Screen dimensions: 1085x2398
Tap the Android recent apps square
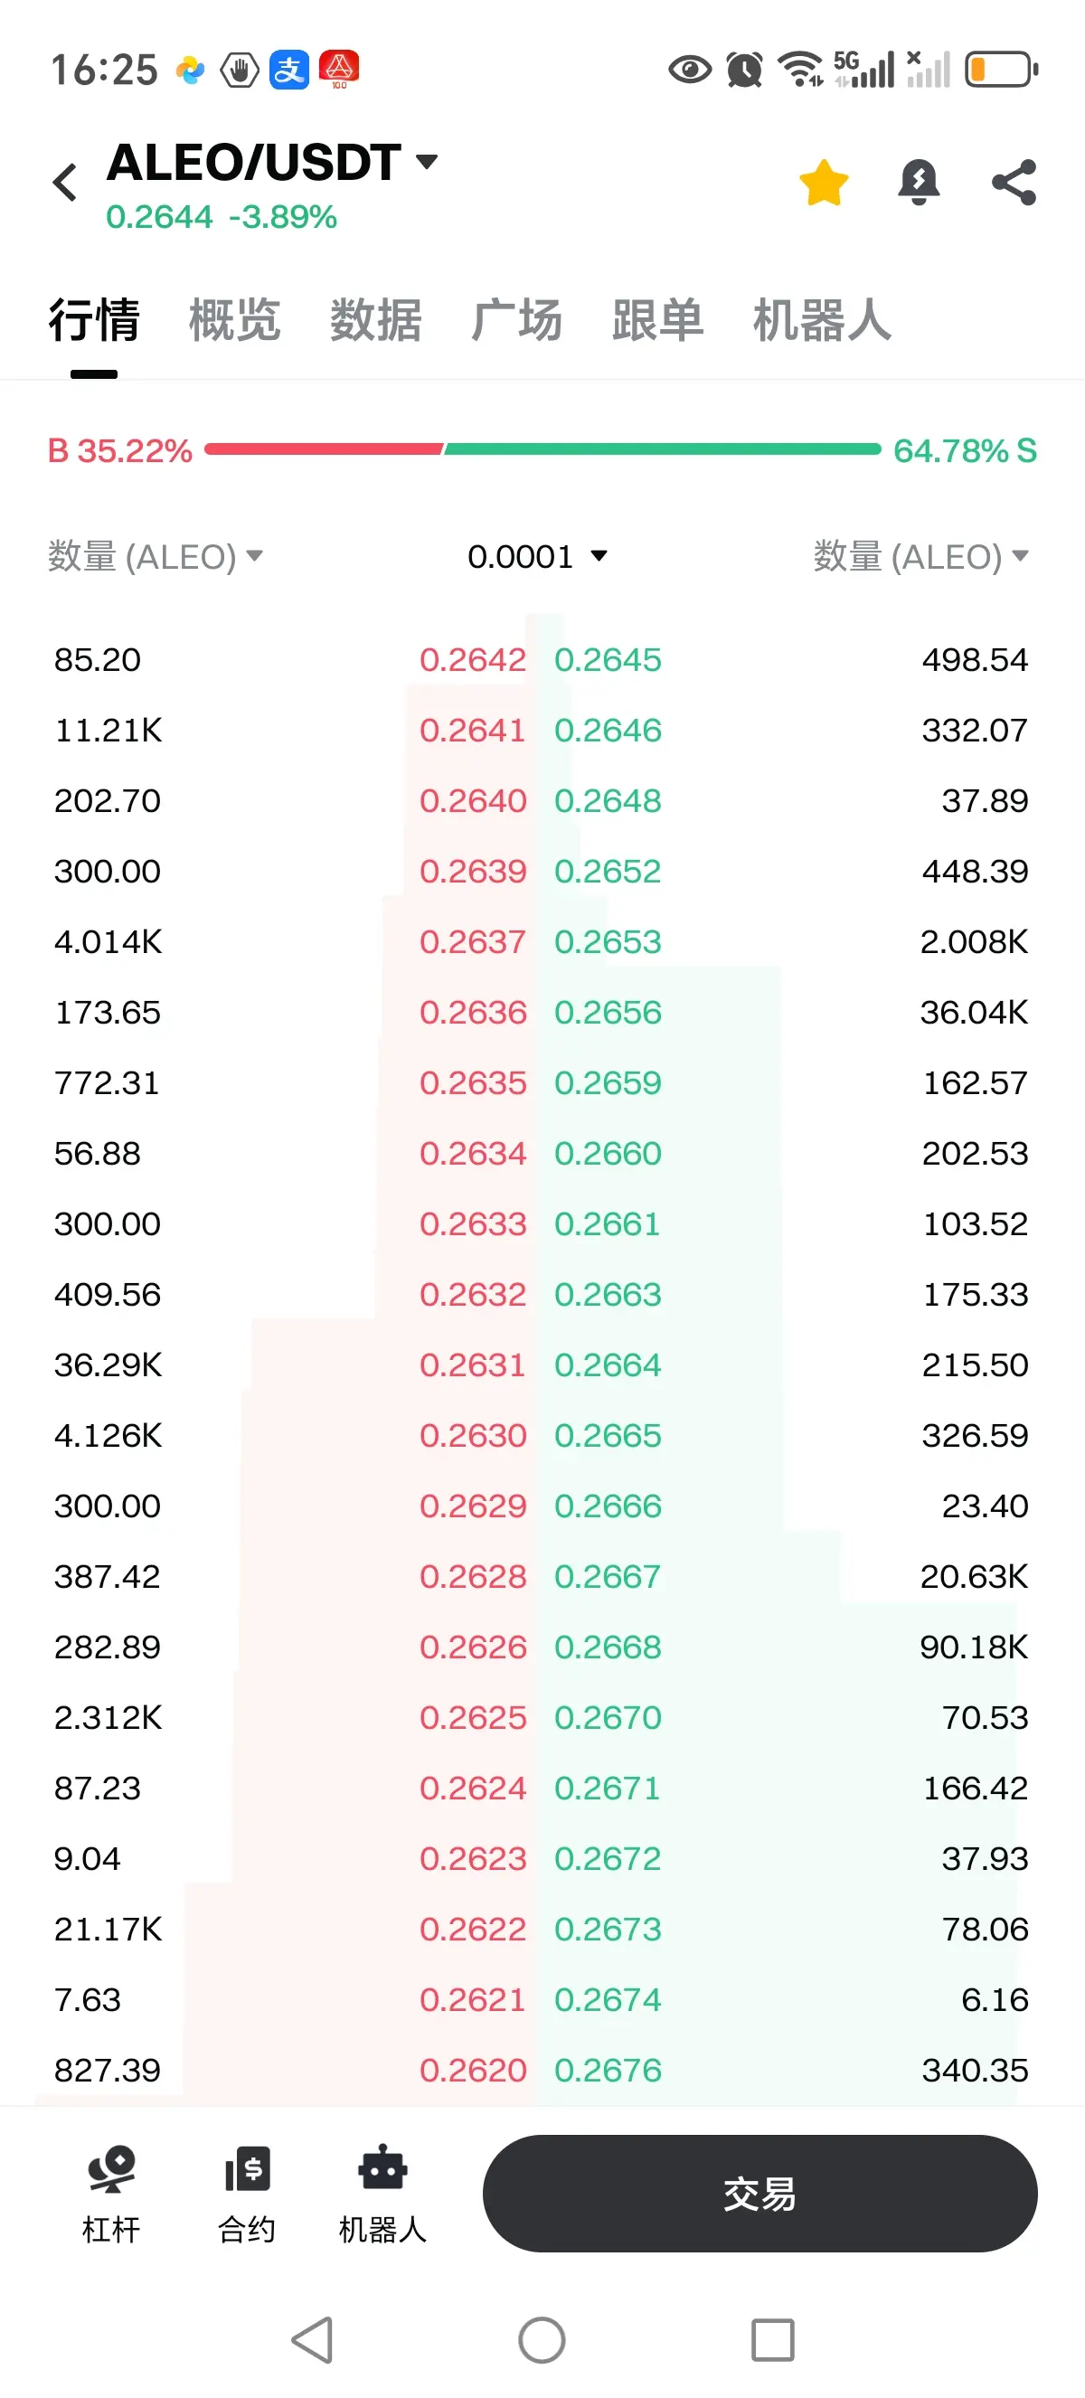[772, 2339]
